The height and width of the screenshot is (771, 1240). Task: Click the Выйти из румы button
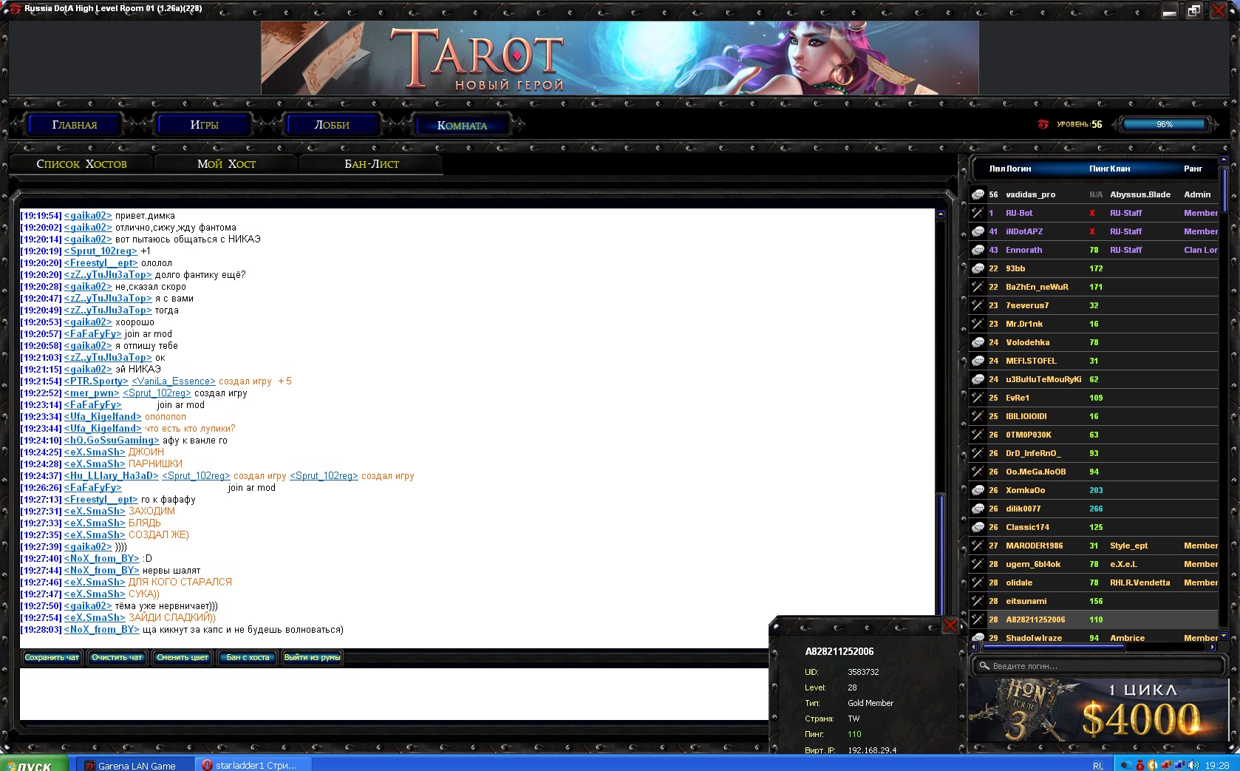tap(312, 657)
